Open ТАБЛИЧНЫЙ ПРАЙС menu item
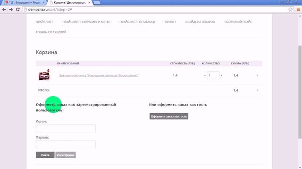The width and height of the screenshot is (302, 169). point(238,22)
